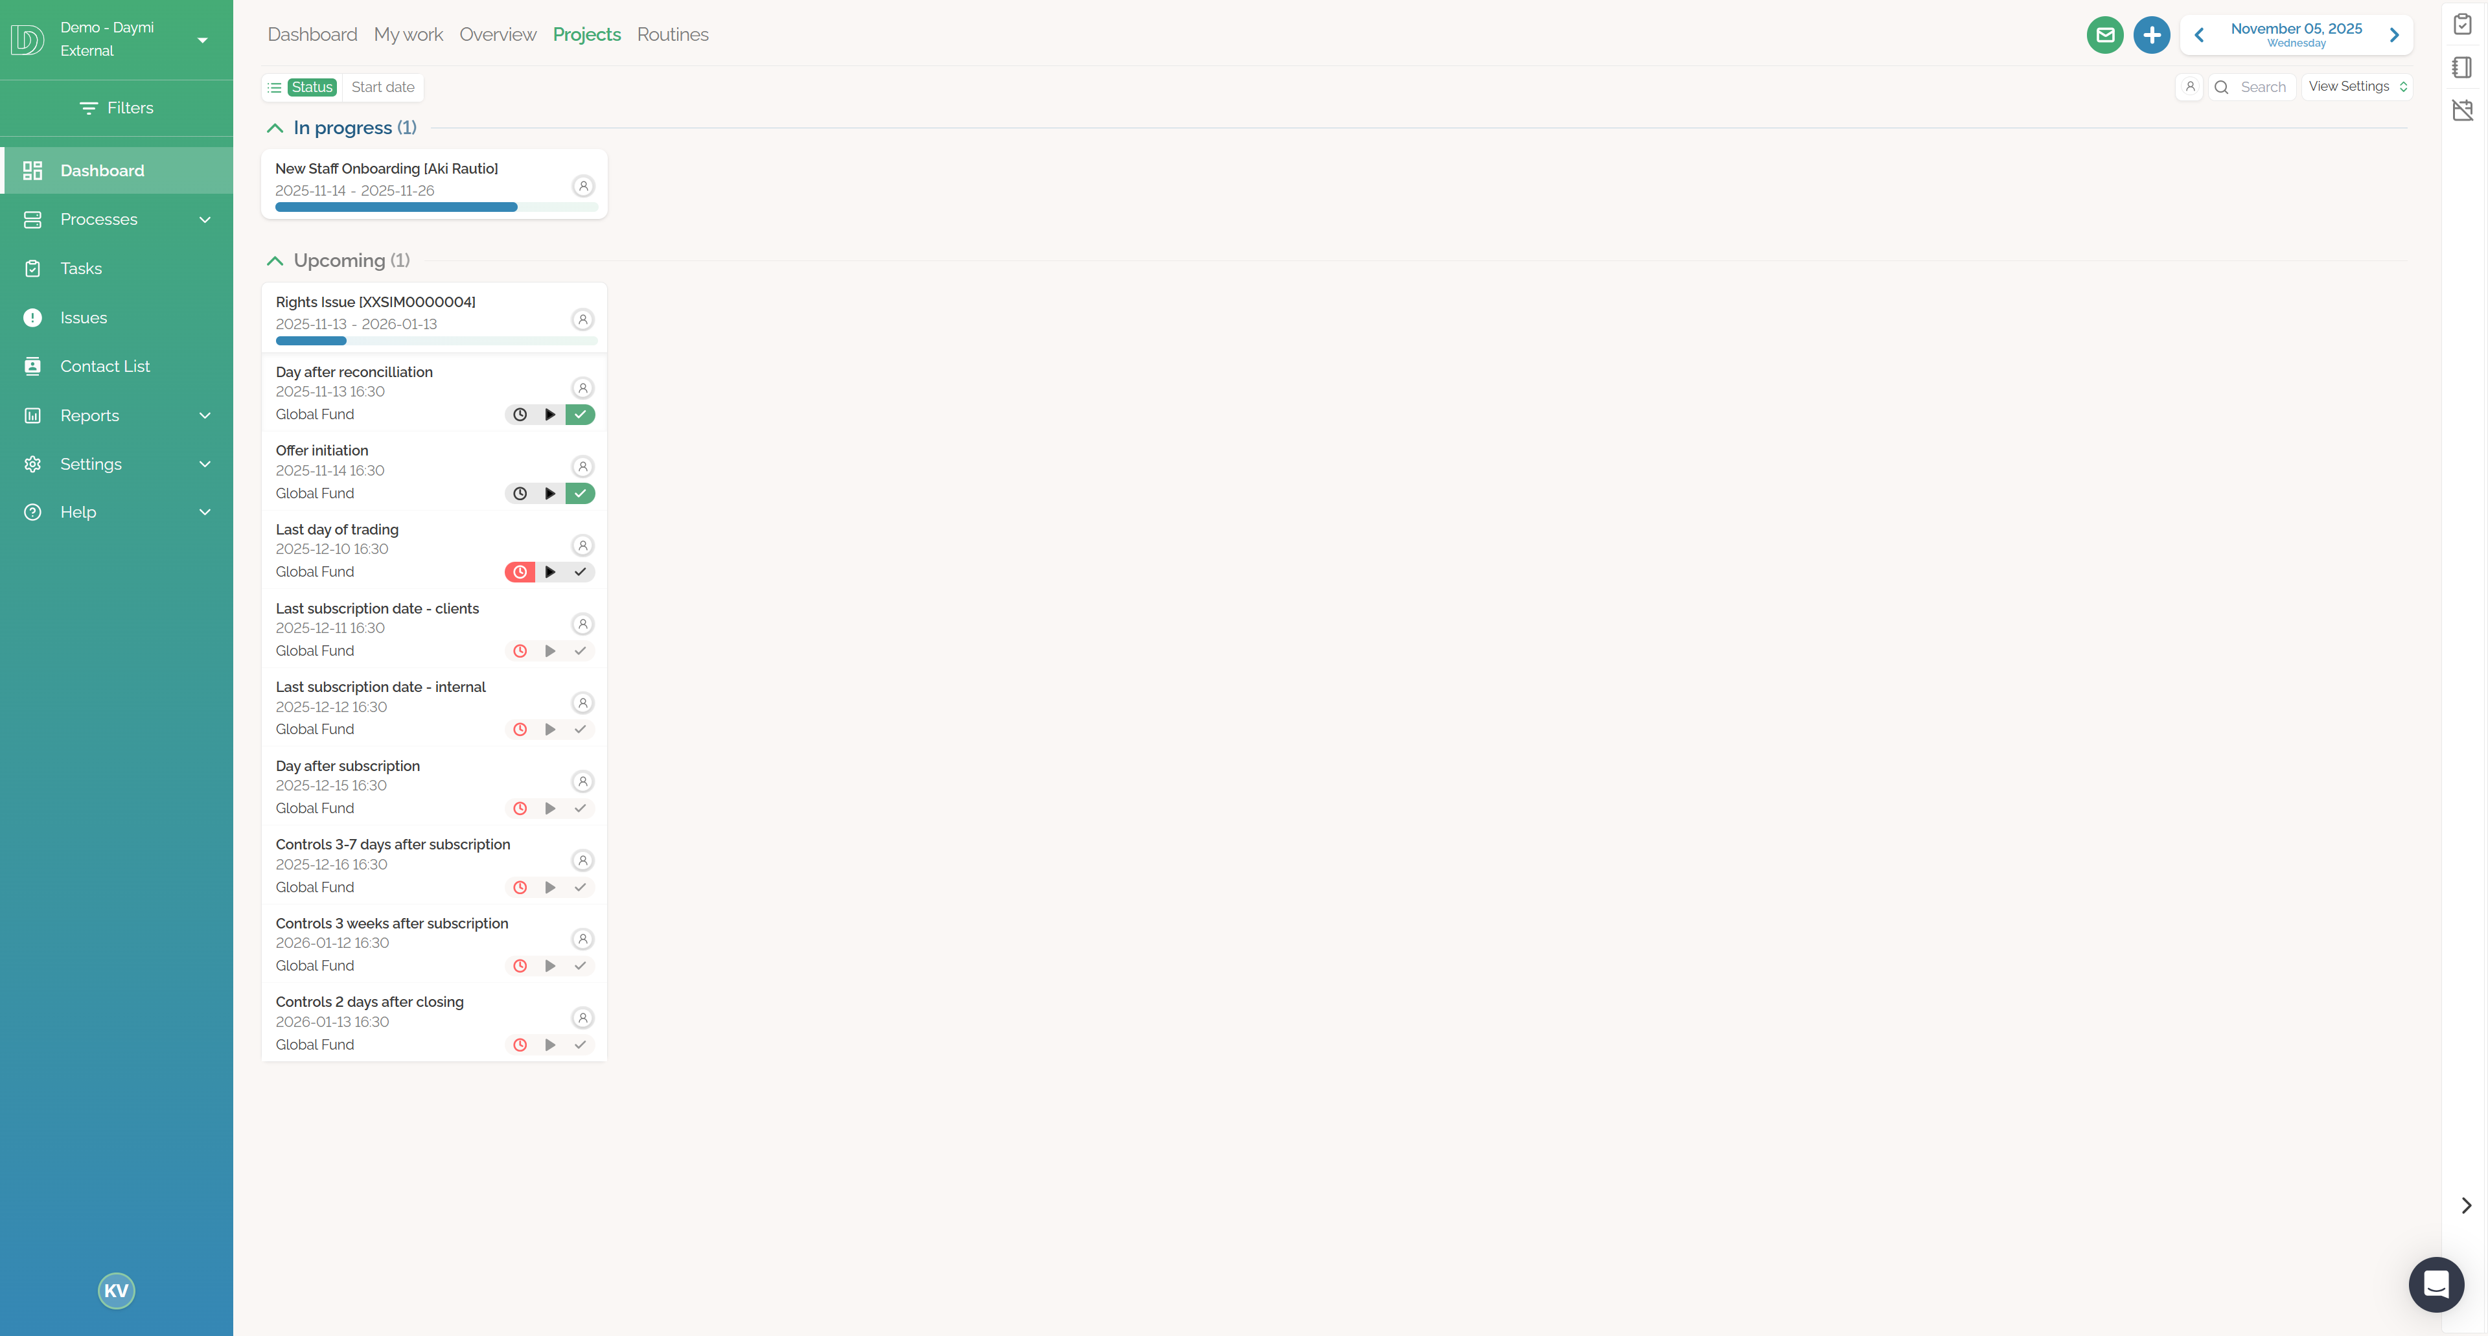2488x1336 pixels.
Task: Mark Last day of trading as complete
Action: pyautogui.click(x=581, y=572)
